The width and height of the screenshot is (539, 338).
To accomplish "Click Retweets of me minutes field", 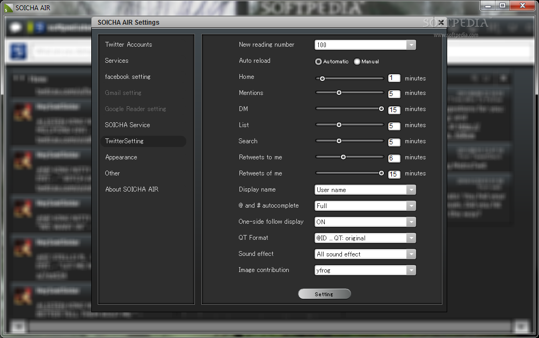I will coord(394,174).
